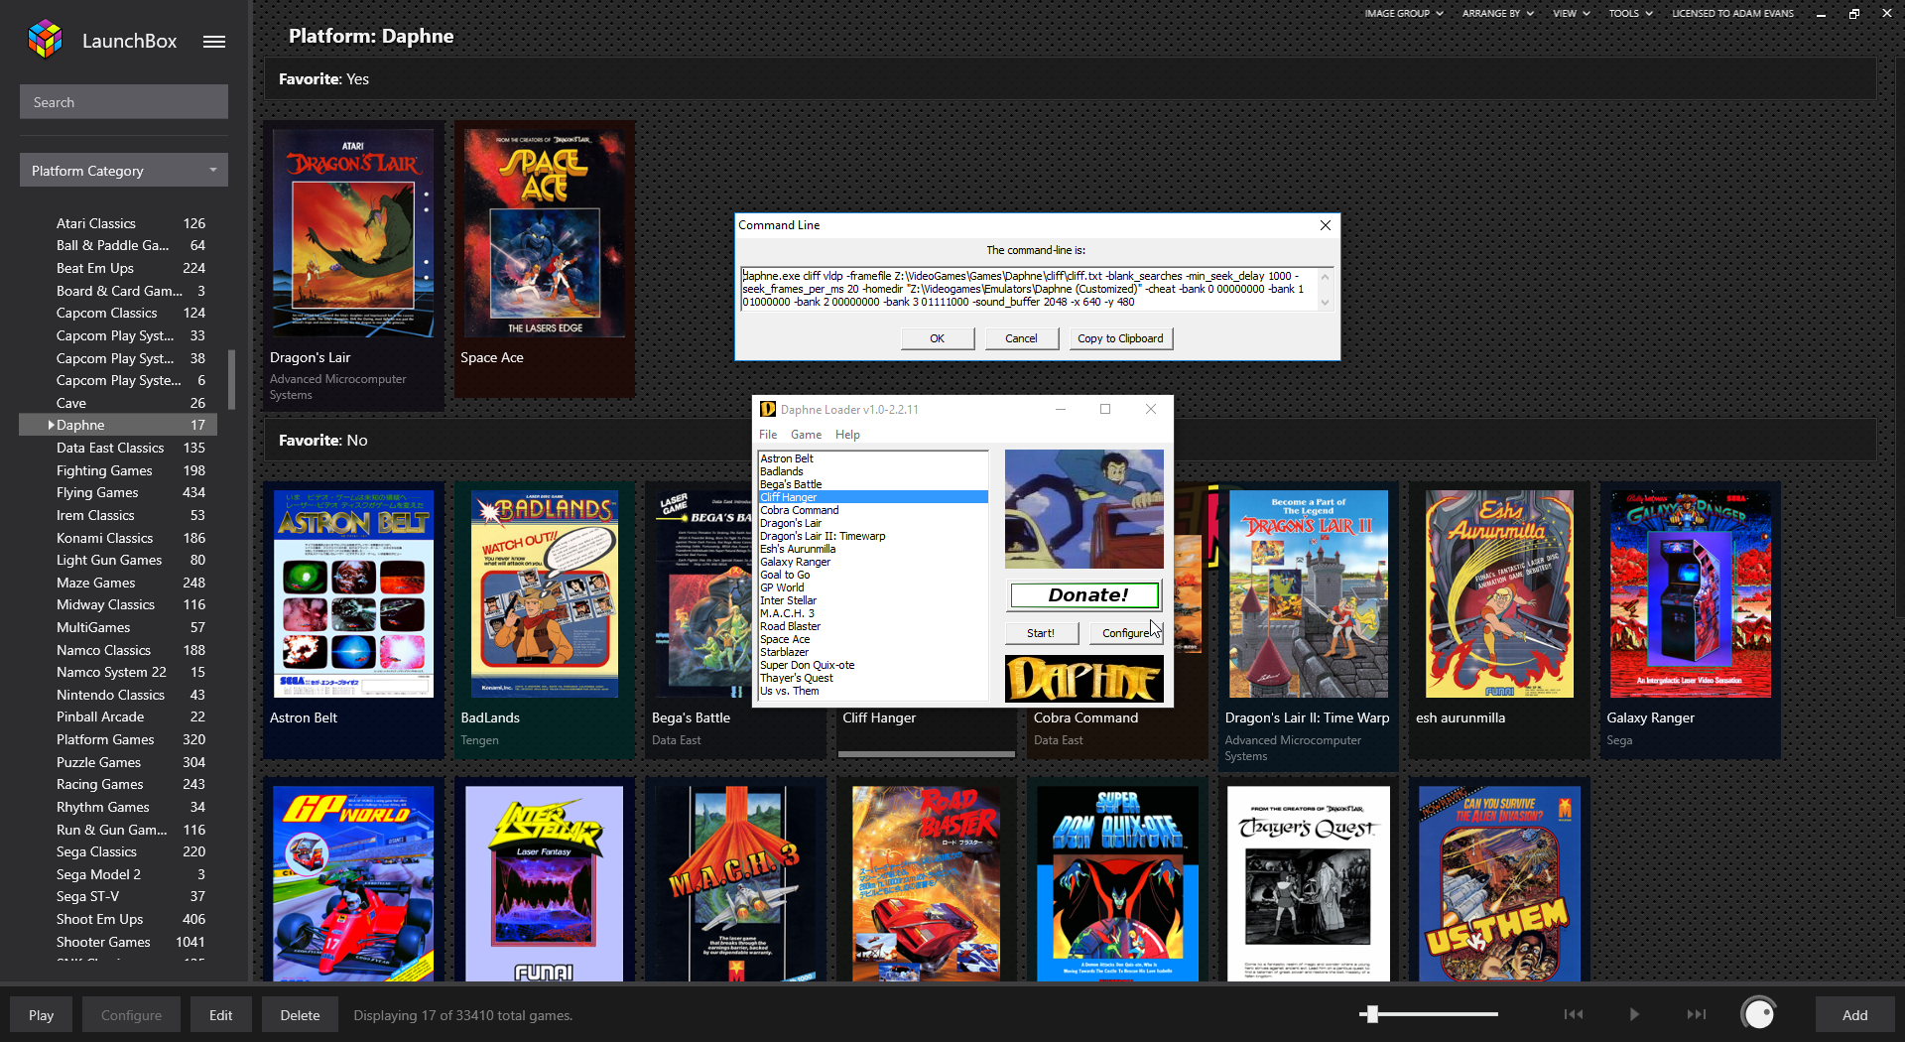Click the Add button
The image size is (1905, 1042).
tap(1854, 1014)
